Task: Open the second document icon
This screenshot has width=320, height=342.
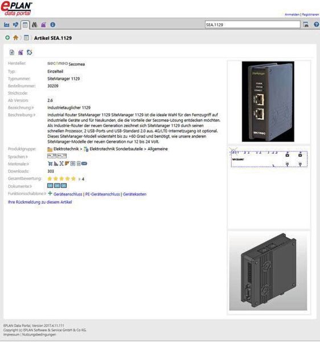Action: tap(57, 186)
